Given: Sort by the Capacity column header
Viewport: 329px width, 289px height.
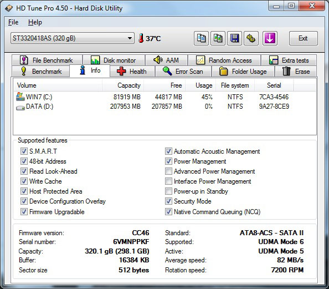Looking at the screenshot, I should (x=123, y=85).
